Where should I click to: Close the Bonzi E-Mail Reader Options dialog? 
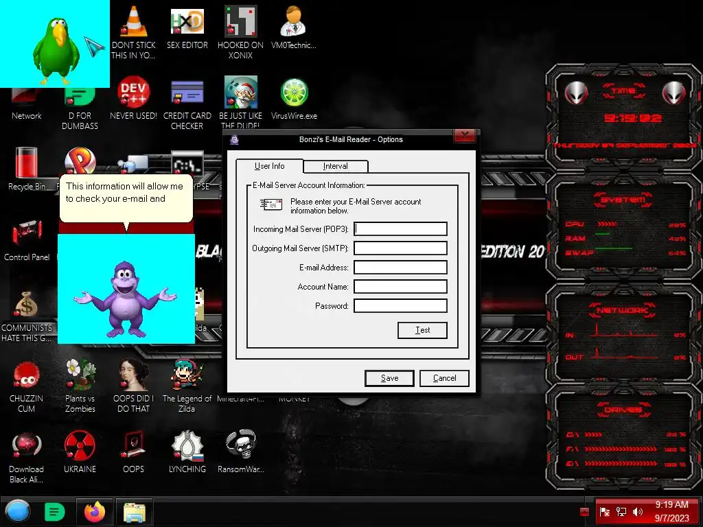pyautogui.click(x=465, y=135)
